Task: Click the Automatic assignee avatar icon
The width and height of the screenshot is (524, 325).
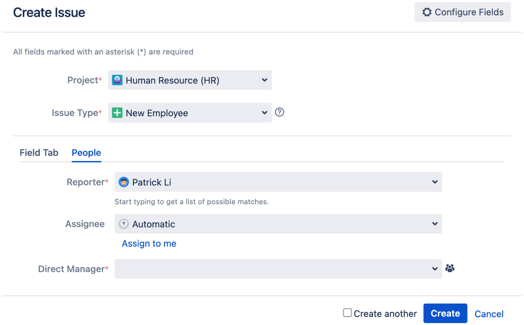Action: tap(123, 224)
